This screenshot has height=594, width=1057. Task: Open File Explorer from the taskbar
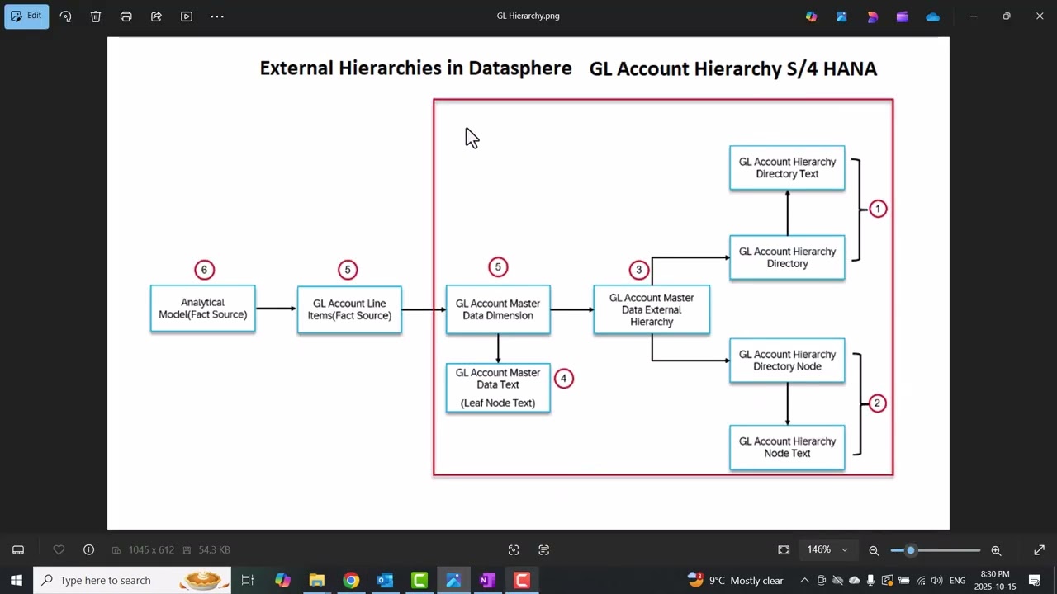317,580
